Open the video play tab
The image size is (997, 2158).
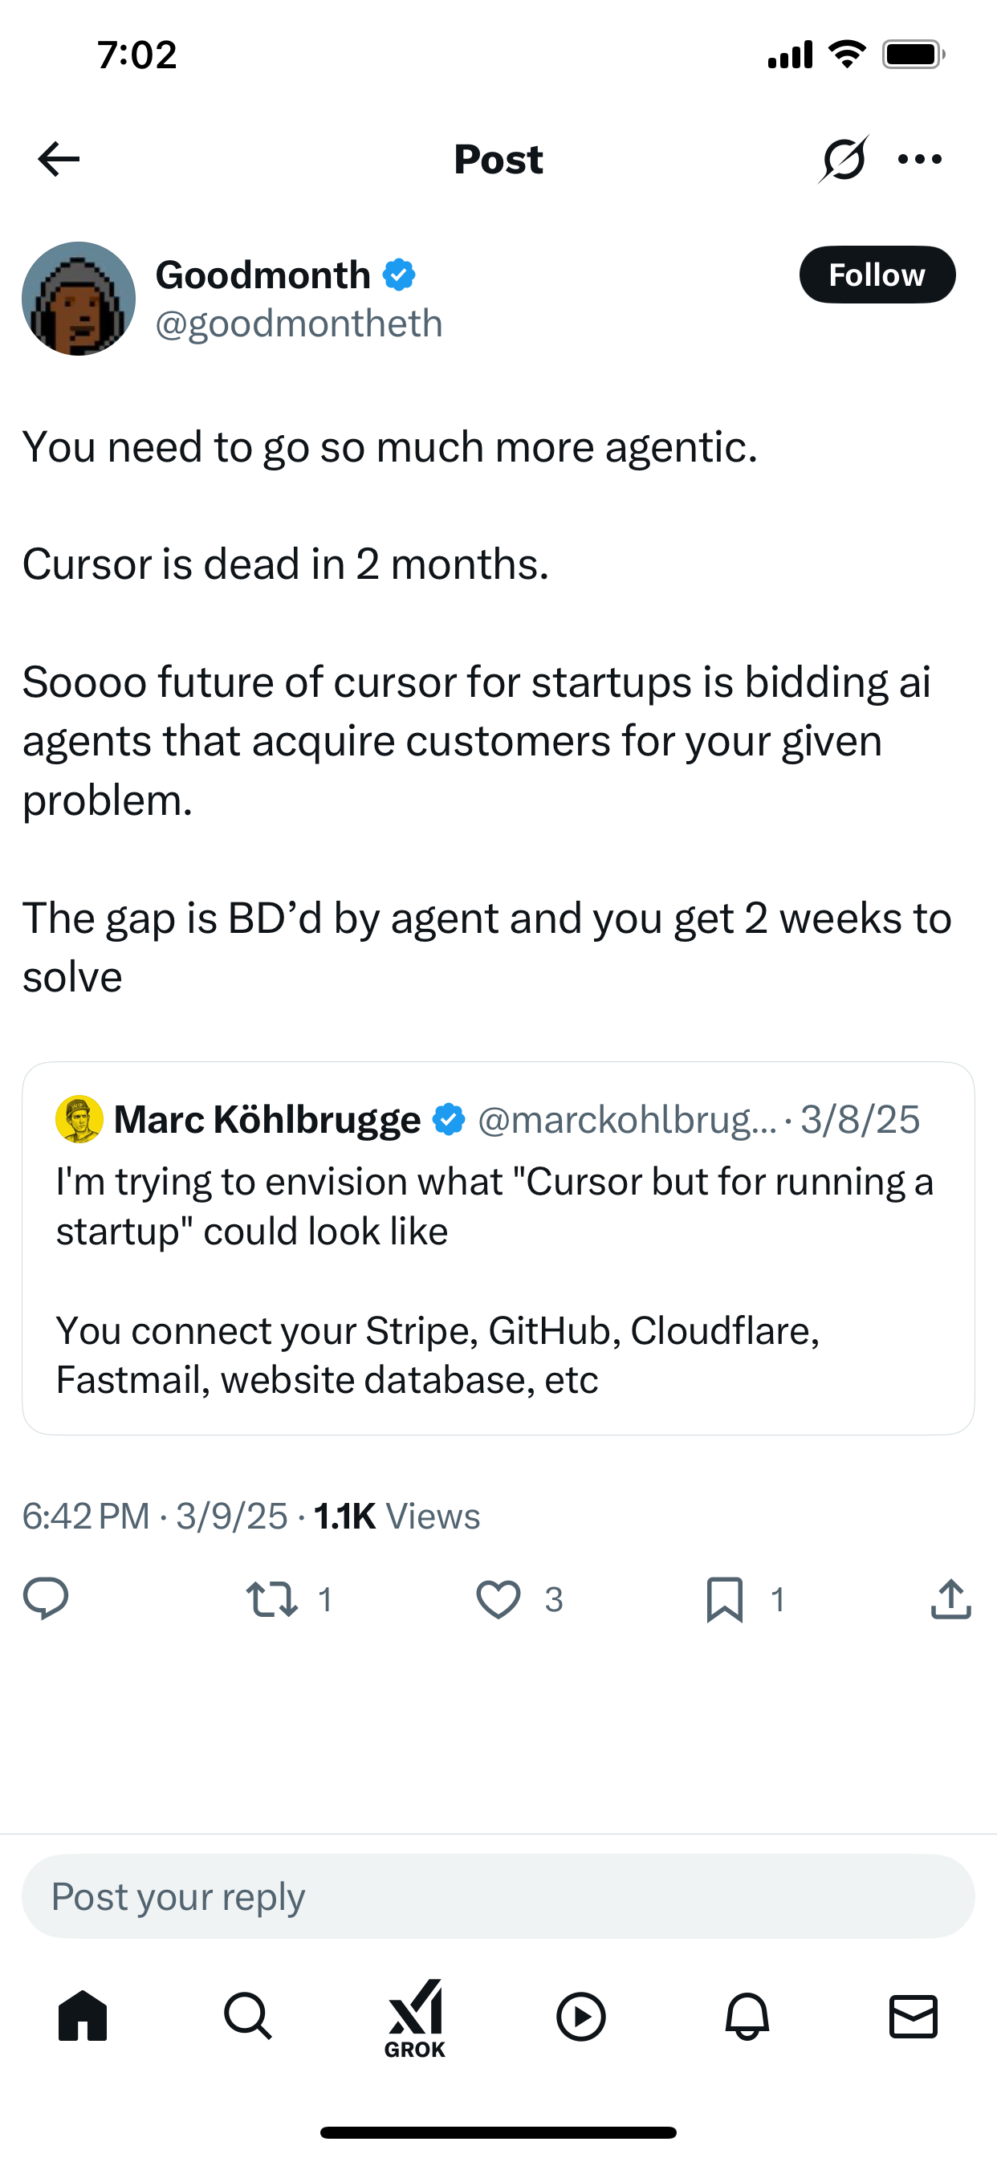pos(580,2016)
